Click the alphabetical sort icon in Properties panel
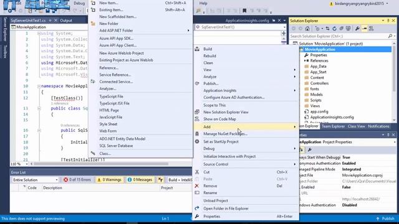Image resolution: width=399 pixels, height=224 pixels. (301, 150)
